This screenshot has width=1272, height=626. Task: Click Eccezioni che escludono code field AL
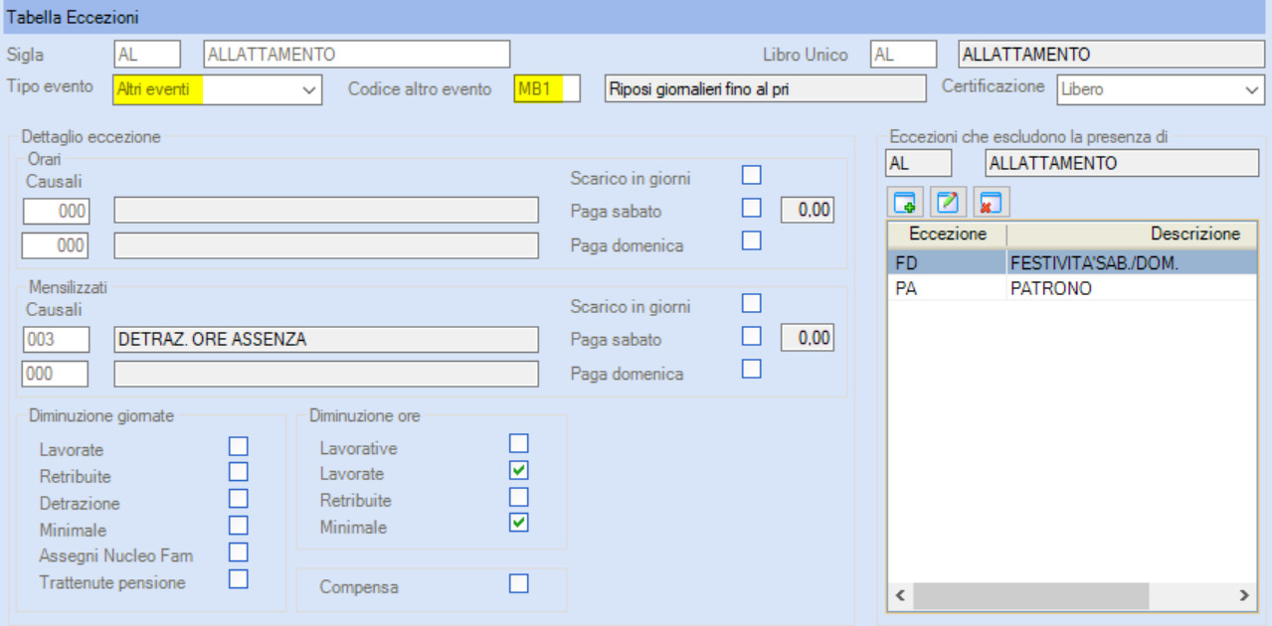919,163
